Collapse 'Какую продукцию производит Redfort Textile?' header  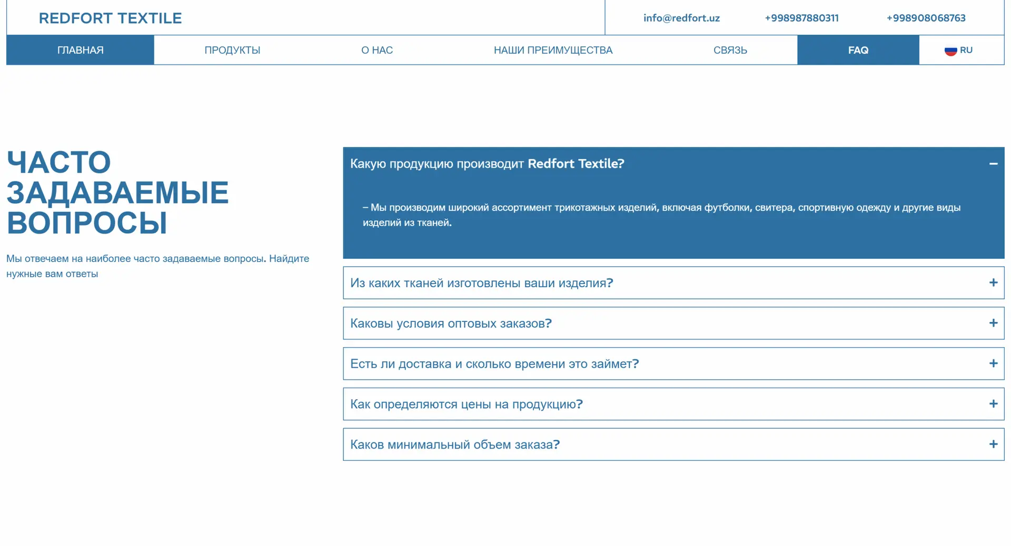pyautogui.click(x=487, y=164)
